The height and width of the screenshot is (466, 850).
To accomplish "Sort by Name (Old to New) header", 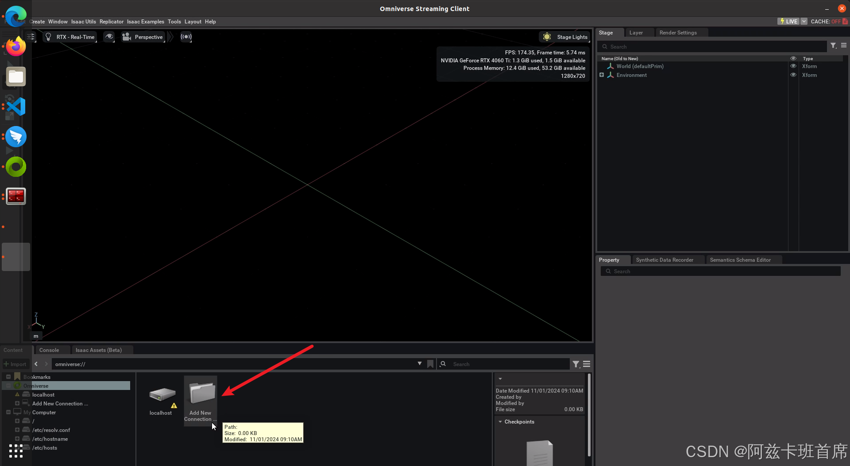I will click(620, 58).
